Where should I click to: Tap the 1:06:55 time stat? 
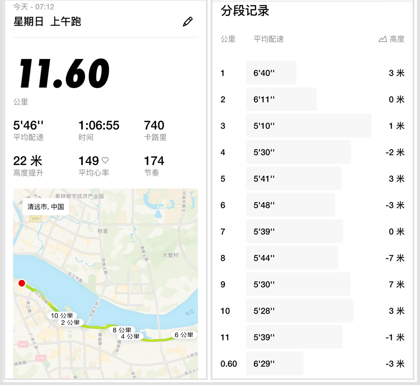pyautogui.click(x=99, y=125)
